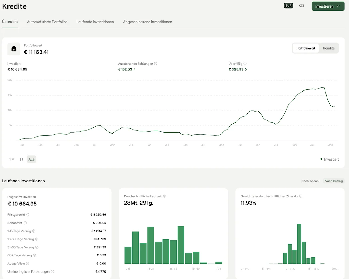The width and height of the screenshot is (349, 279).
Task: Toggle chart view to Rendite
Action: (x=329, y=48)
